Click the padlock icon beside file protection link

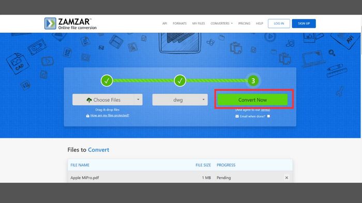coord(88,115)
